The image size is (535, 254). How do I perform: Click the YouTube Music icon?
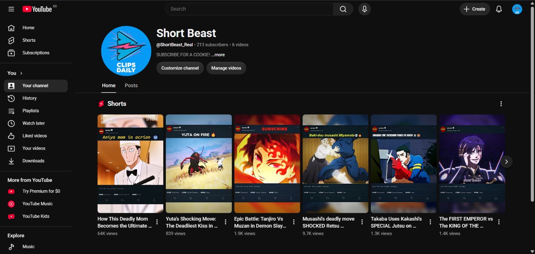click(x=11, y=204)
